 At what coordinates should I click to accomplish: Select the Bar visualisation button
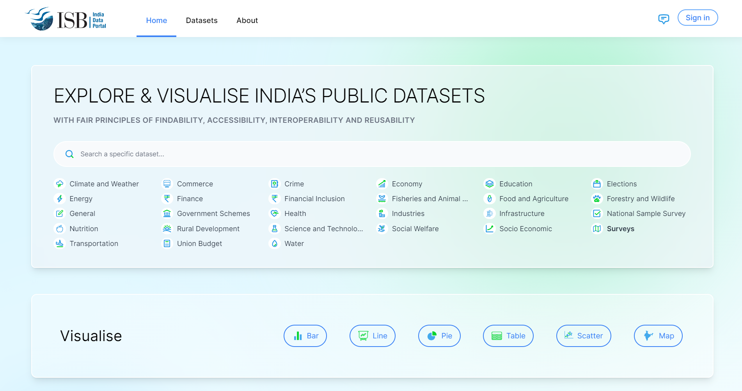305,336
